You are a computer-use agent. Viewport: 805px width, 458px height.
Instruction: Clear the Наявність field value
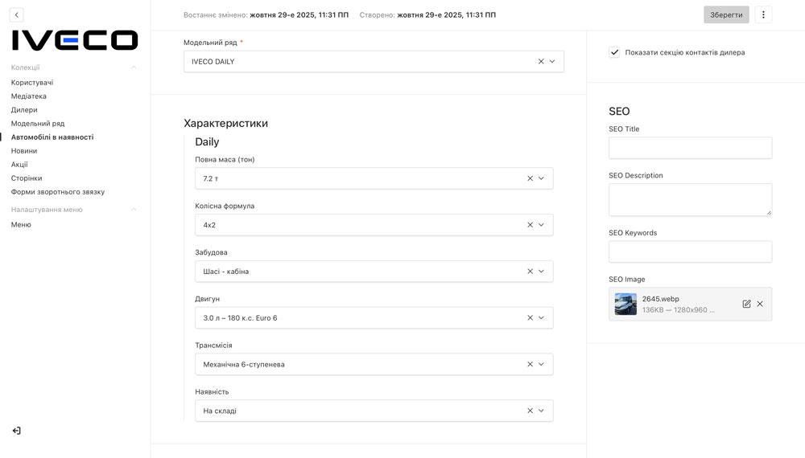tap(530, 411)
